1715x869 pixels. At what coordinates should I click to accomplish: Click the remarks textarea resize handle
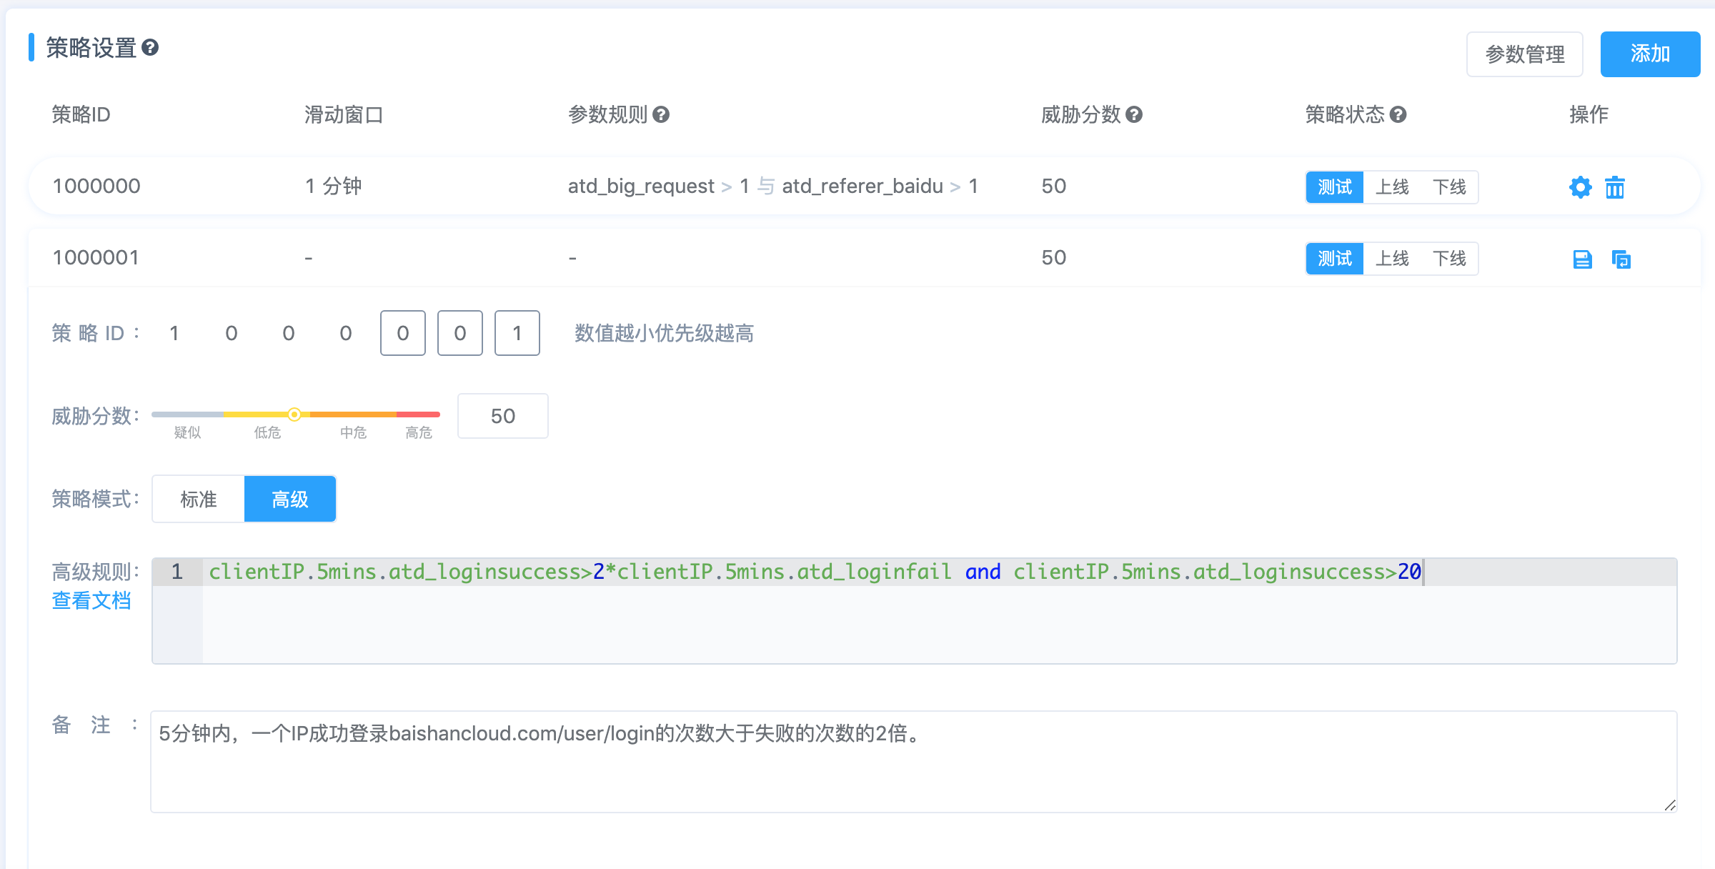1669,805
